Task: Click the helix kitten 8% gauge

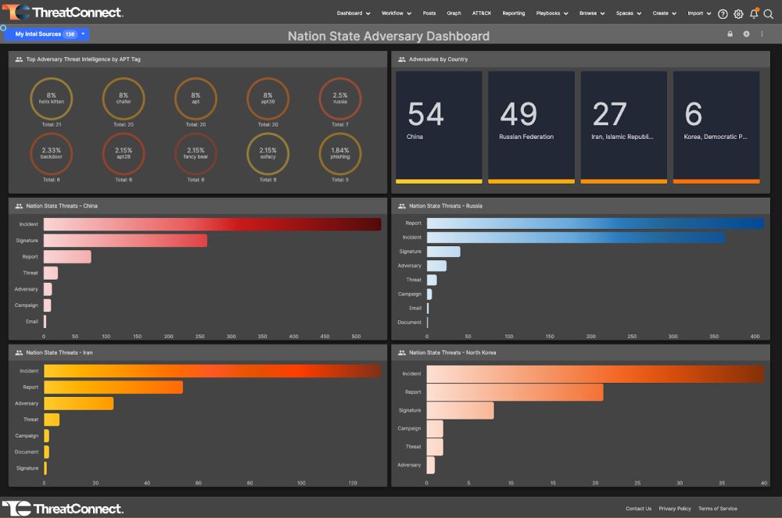Action: coord(52,98)
